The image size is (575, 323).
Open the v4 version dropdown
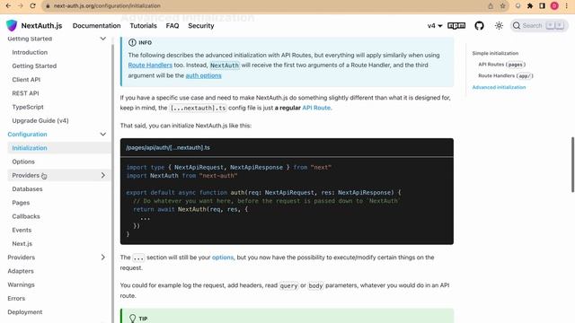(x=435, y=26)
